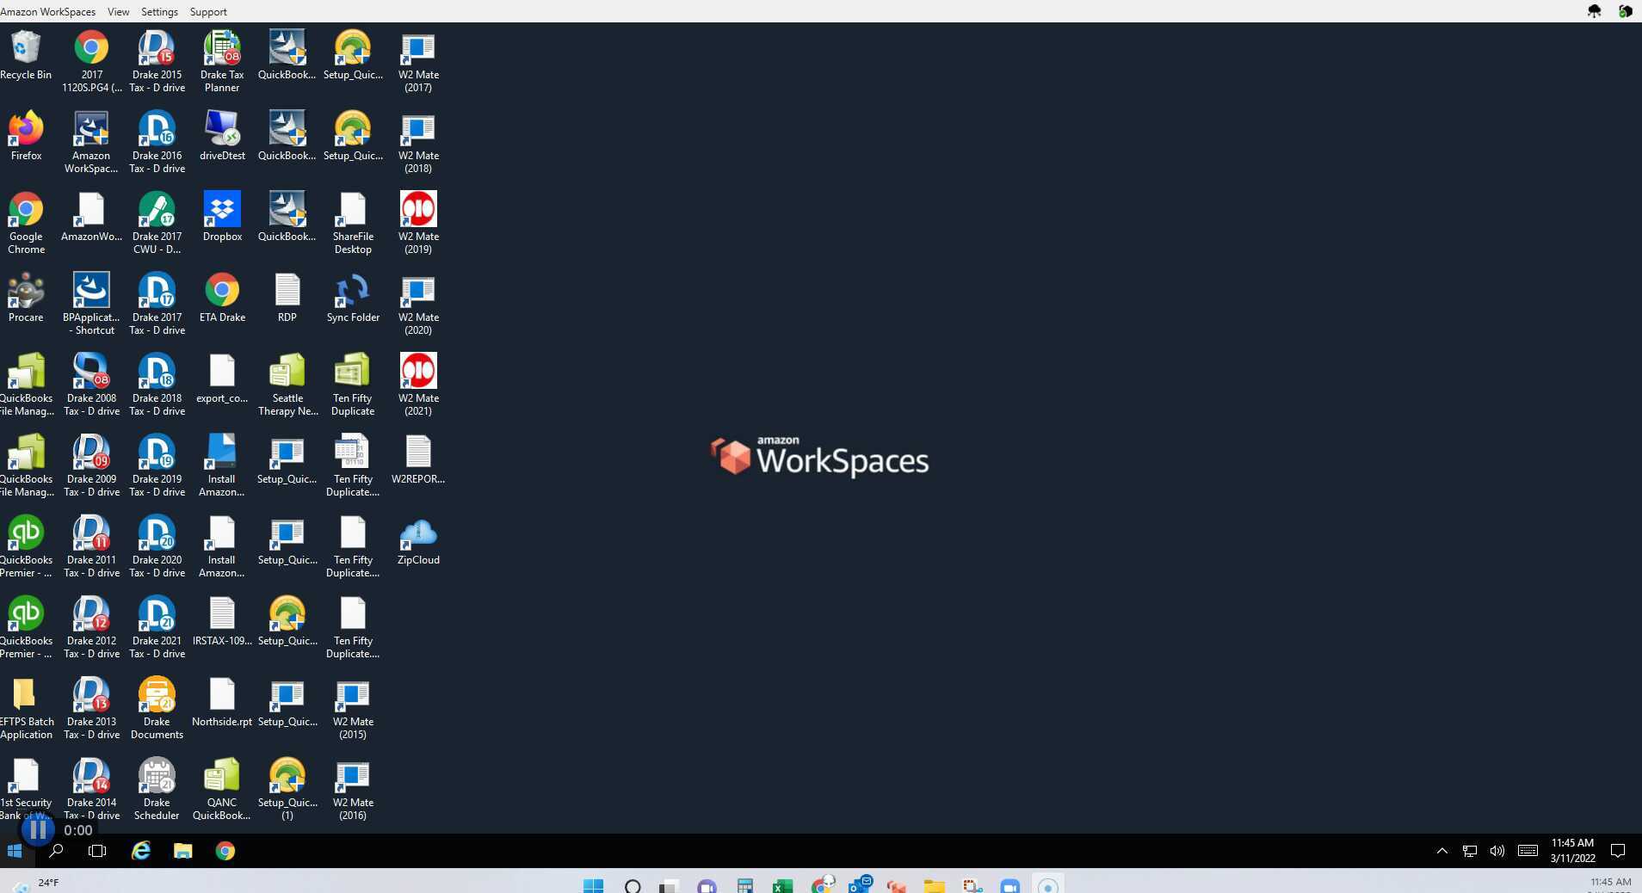Open the View menu
The image size is (1642, 893).
point(118,11)
